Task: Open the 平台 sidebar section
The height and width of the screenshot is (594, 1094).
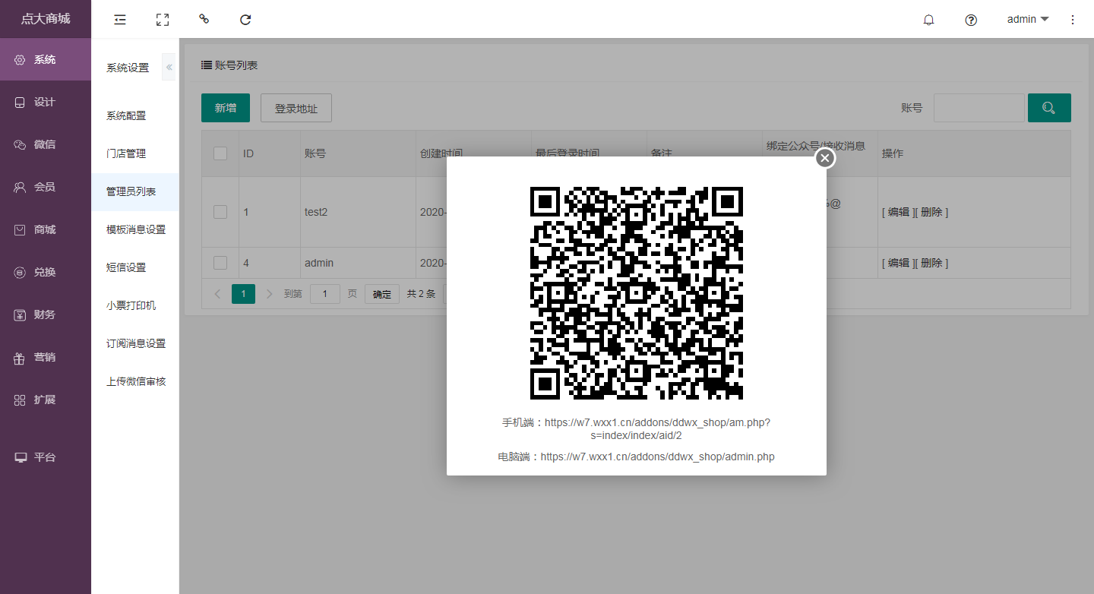Action: pos(46,457)
